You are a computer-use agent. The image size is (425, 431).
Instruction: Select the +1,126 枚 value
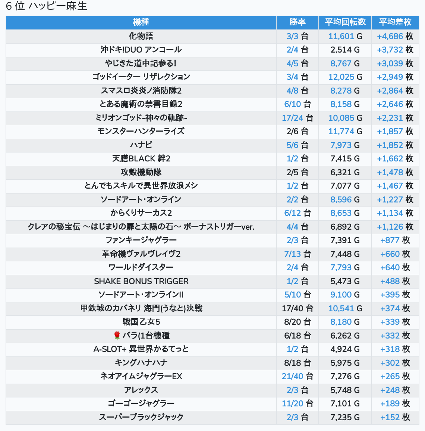[395, 227]
